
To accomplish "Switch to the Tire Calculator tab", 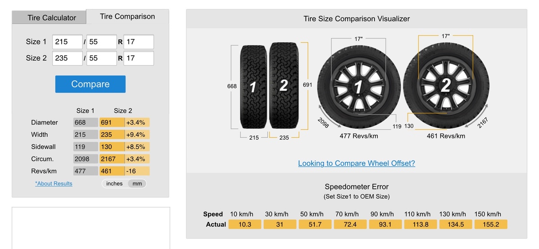I will pyautogui.click(x=51, y=18).
